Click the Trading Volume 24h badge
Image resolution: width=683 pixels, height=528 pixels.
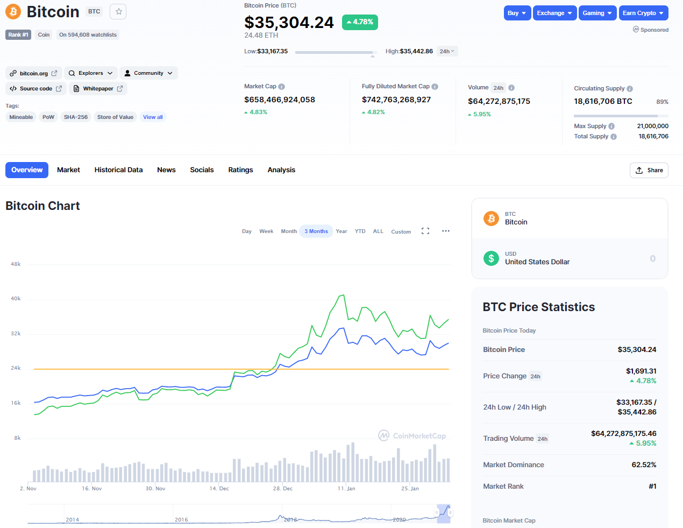(x=543, y=439)
